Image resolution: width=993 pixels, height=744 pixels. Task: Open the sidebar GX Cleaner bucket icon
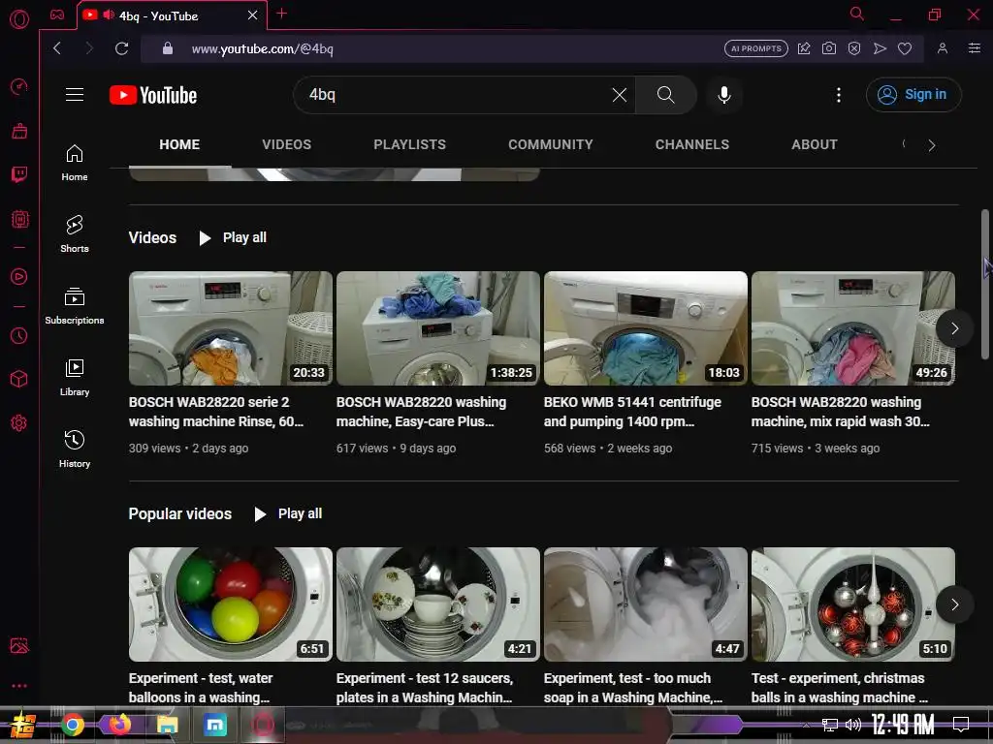pyautogui.click(x=19, y=131)
